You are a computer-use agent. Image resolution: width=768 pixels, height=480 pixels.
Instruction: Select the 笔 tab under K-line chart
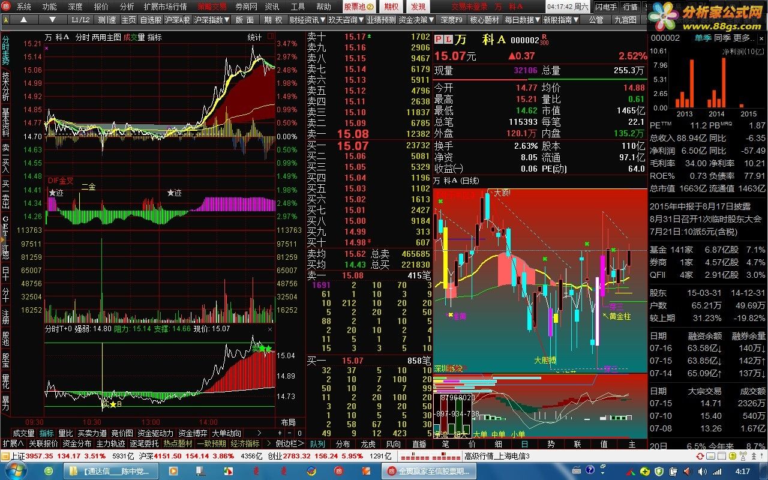[445, 444]
